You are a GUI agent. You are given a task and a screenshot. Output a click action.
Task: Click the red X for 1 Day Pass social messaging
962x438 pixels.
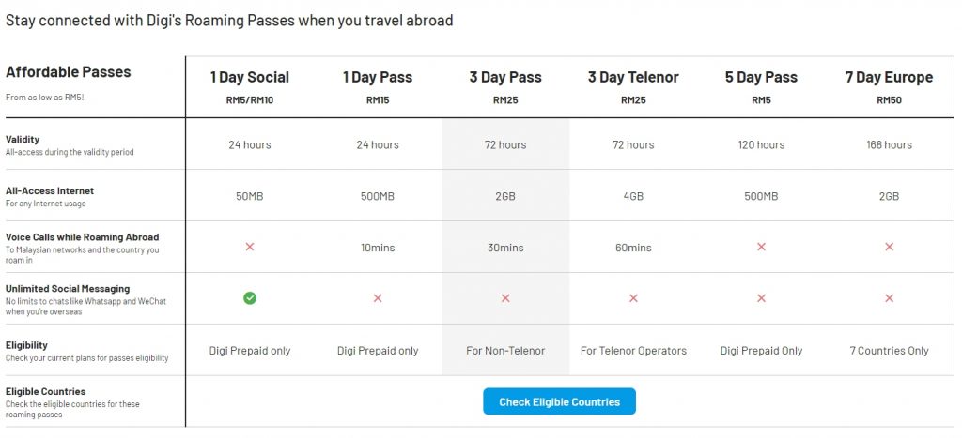tap(378, 298)
